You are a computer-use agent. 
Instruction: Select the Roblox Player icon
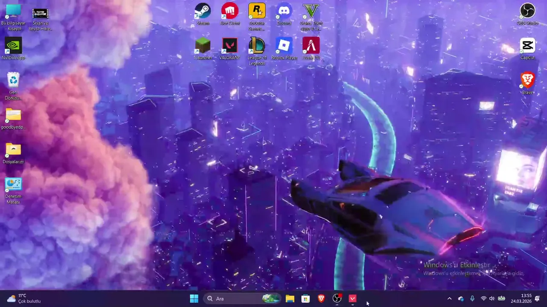tap(284, 49)
